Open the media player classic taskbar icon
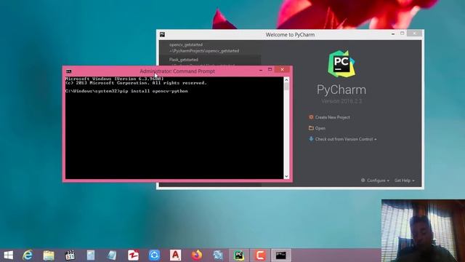465x262 pixels. coord(70,255)
